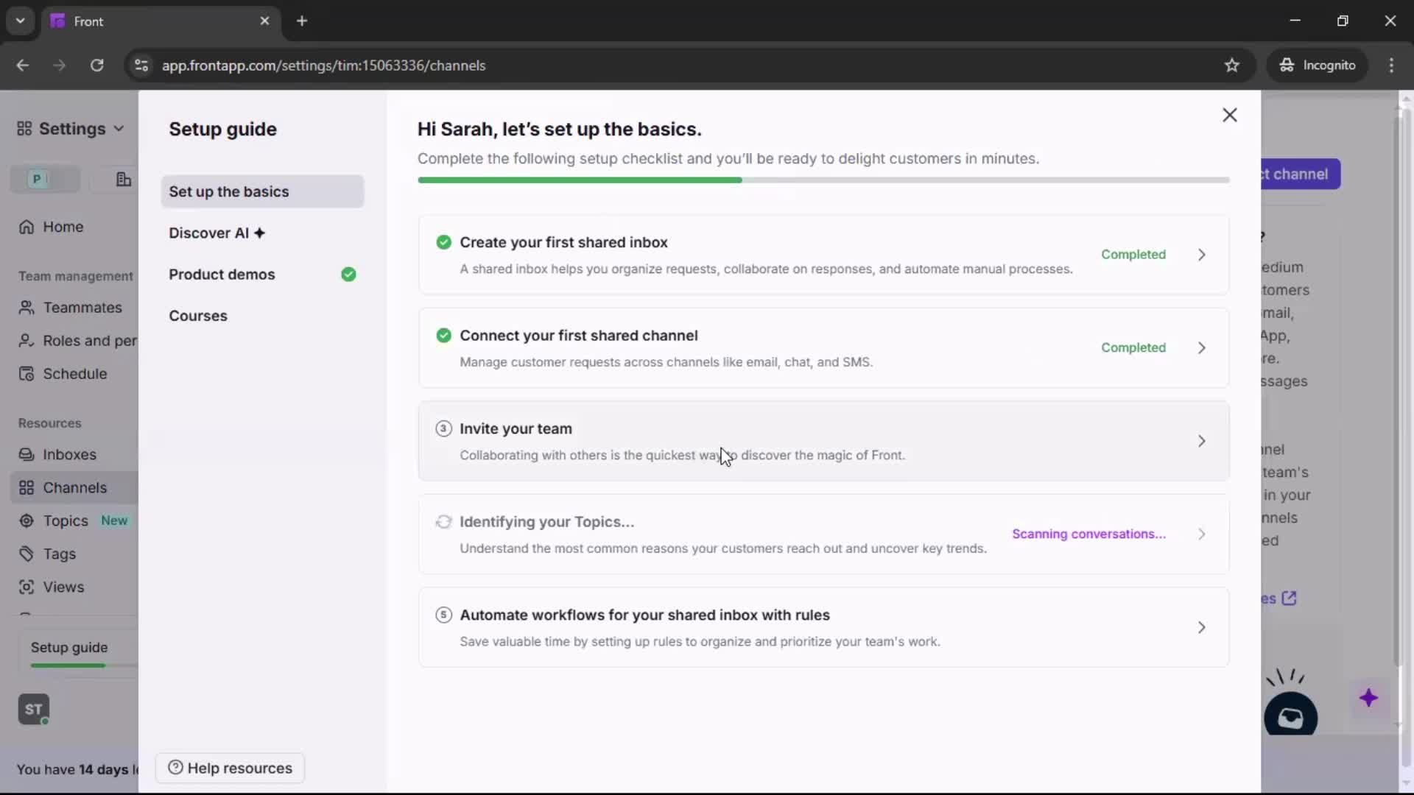Click the Channels grid icon in sidebar
This screenshot has height=795, width=1414.
(27, 487)
